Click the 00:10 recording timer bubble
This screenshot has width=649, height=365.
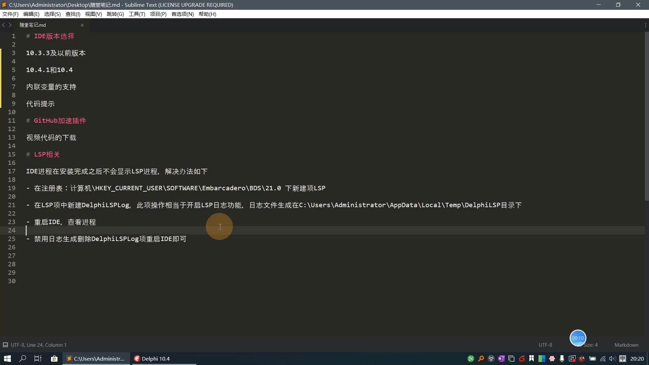click(578, 338)
